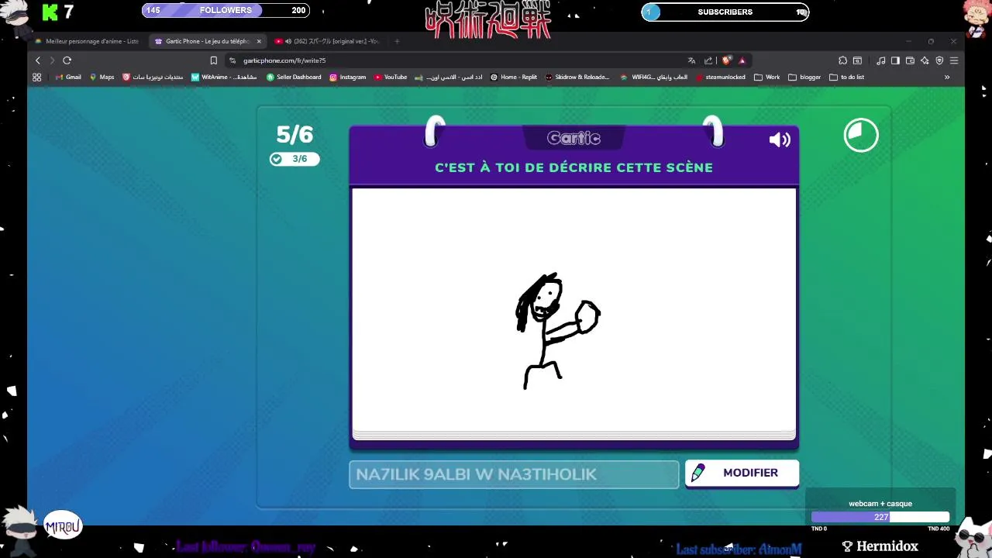The width and height of the screenshot is (992, 558).
Task: Click the Gartic logo header
Action: (573, 138)
